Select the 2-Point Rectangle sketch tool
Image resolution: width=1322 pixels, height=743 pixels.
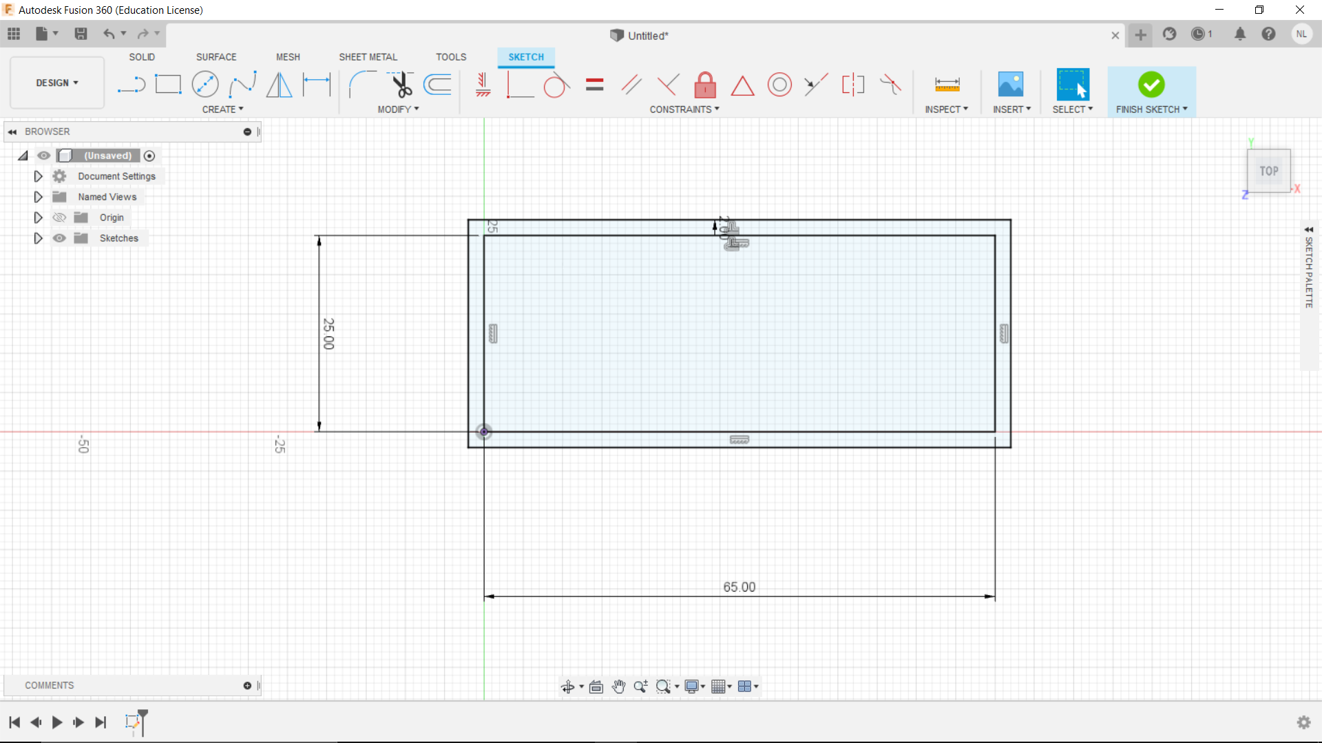coord(168,85)
